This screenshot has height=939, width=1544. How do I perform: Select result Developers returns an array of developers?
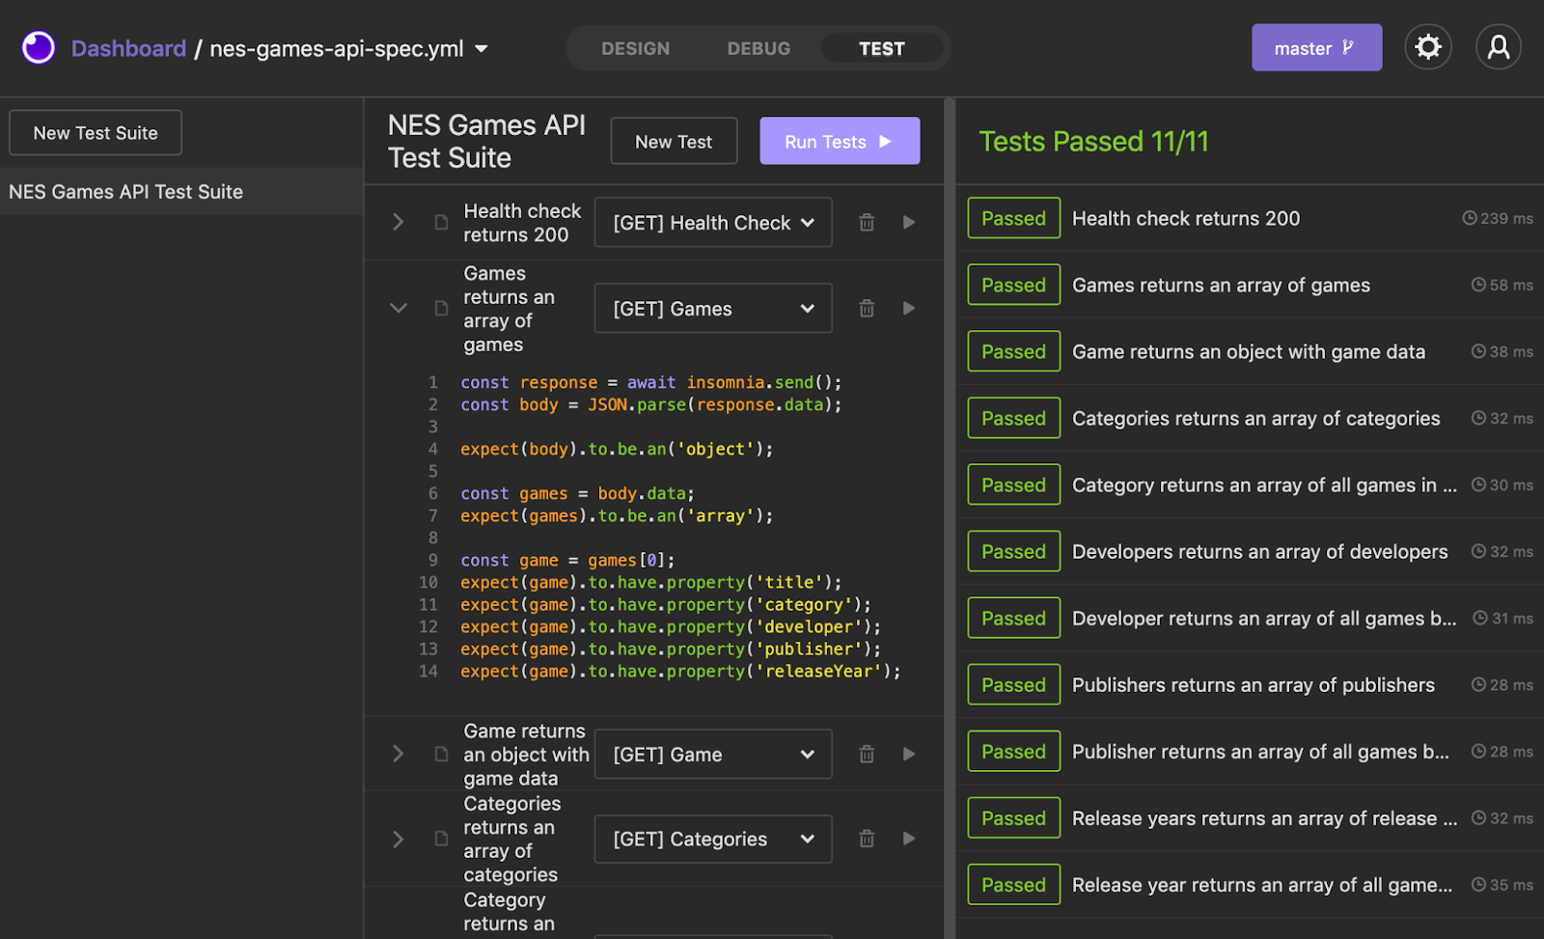click(x=1259, y=551)
